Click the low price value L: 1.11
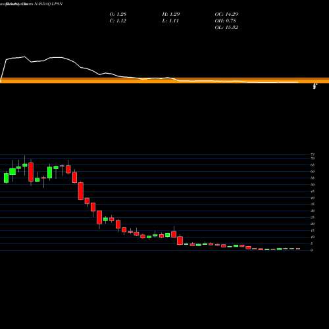Viewport: 329px width, 329px height. (x=170, y=20)
